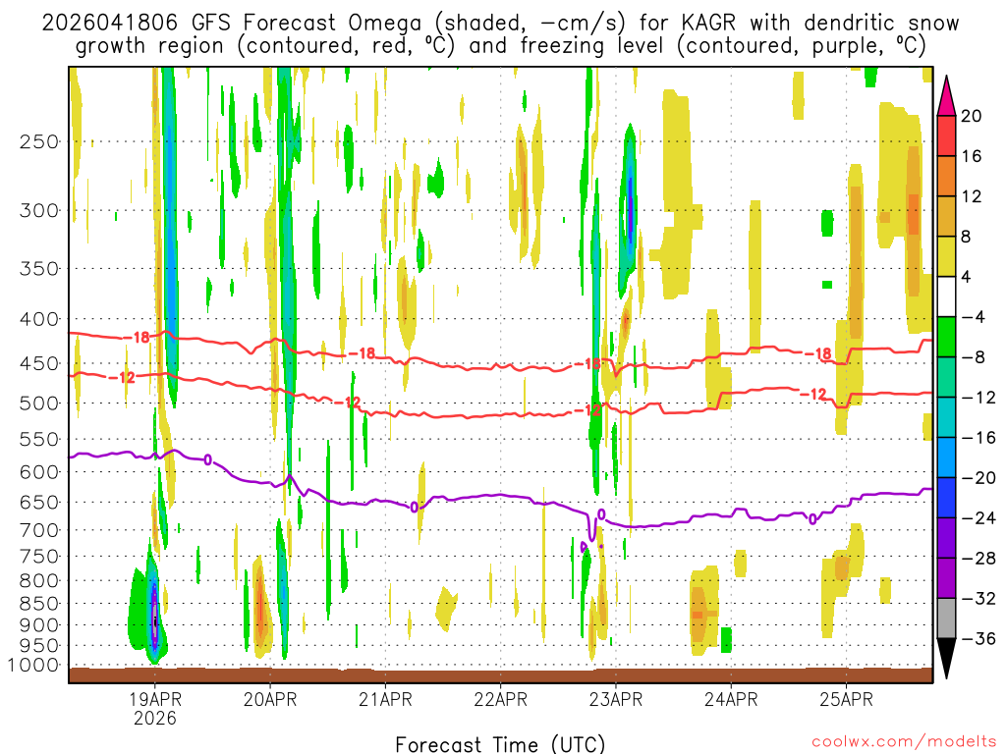The height and width of the screenshot is (754, 1006).
Task: Click the 950 pressure level label
Action: coord(39,646)
